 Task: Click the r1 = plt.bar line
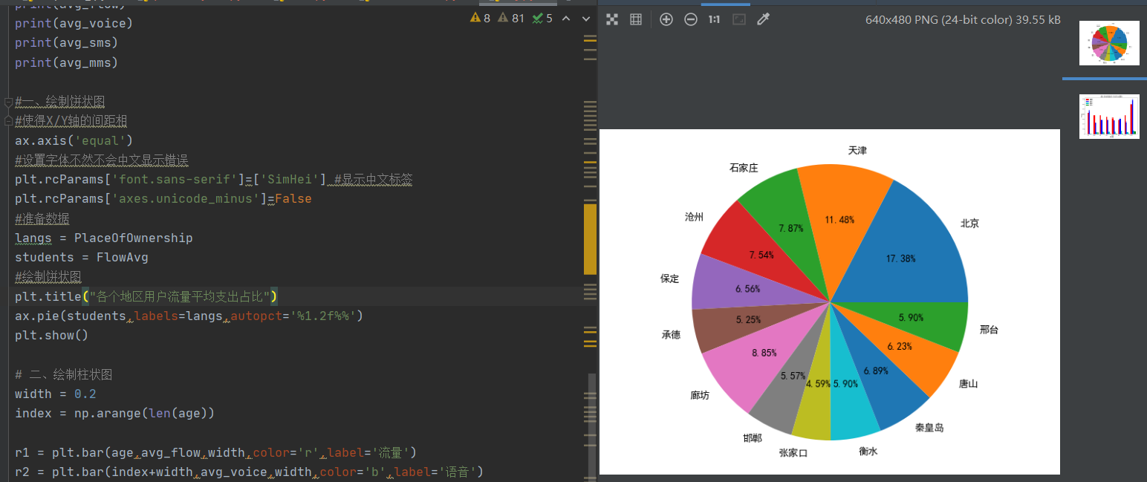(215, 452)
